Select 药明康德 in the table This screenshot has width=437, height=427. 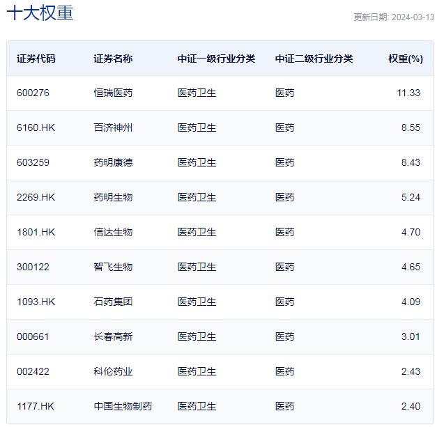pos(113,162)
